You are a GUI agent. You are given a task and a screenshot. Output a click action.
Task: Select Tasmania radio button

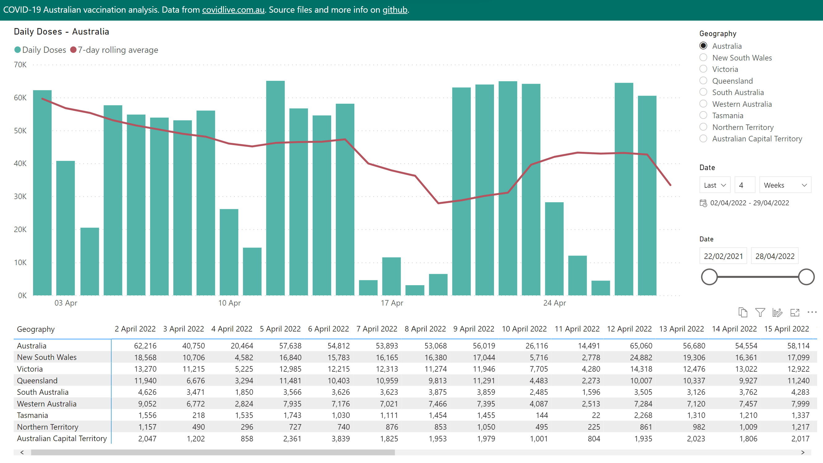coord(703,115)
